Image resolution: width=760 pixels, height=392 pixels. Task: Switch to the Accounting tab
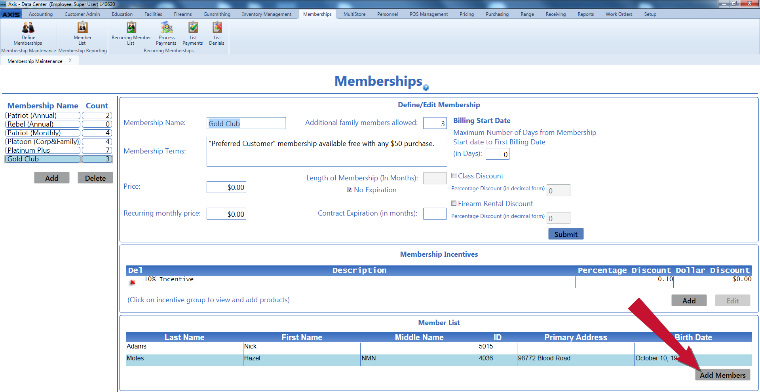41,14
